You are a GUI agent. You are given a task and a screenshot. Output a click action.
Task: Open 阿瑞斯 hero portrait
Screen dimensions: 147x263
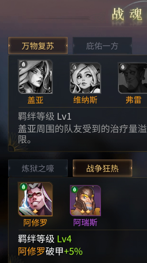click(85, 200)
